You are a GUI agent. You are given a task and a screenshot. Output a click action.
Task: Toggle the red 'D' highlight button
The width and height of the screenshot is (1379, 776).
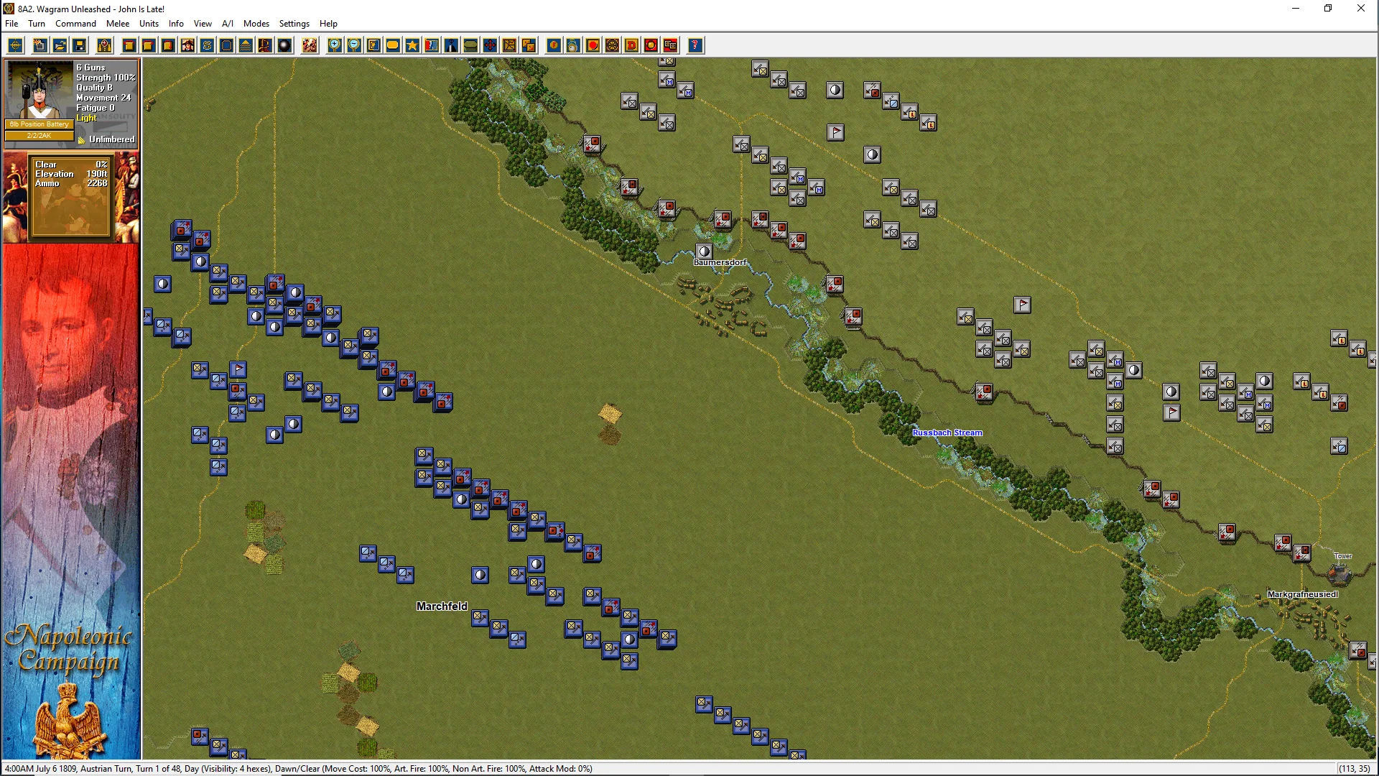631,45
